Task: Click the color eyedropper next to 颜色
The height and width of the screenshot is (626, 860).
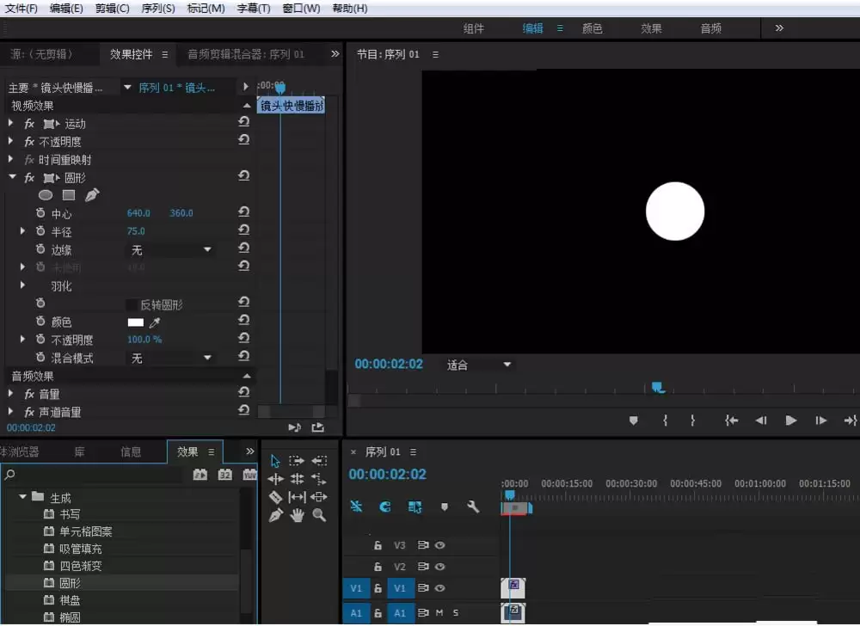Action: coord(155,322)
